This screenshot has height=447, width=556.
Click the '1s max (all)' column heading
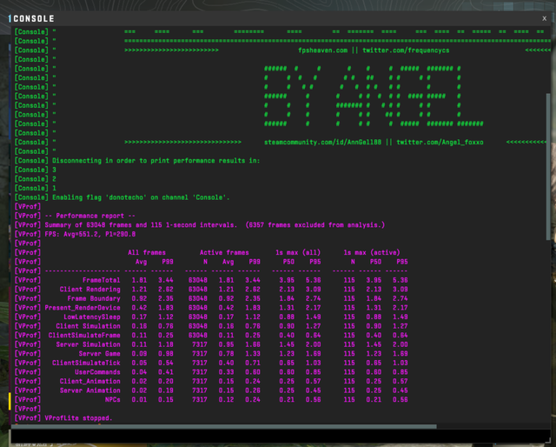(x=298, y=253)
